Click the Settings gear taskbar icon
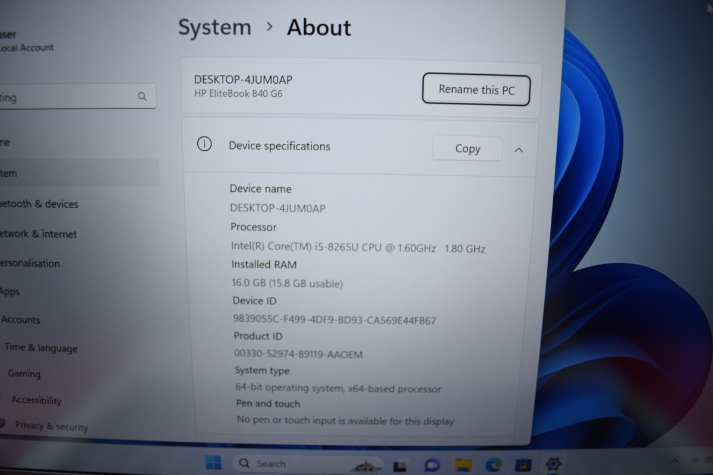The height and width of the screenshot is (475, 713). 553,464
